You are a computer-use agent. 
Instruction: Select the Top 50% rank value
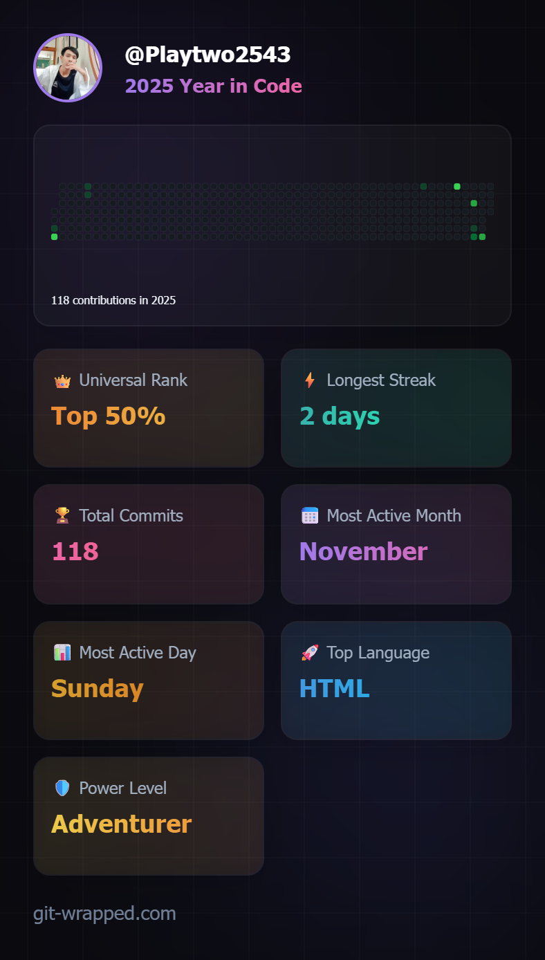click(108, 416)
